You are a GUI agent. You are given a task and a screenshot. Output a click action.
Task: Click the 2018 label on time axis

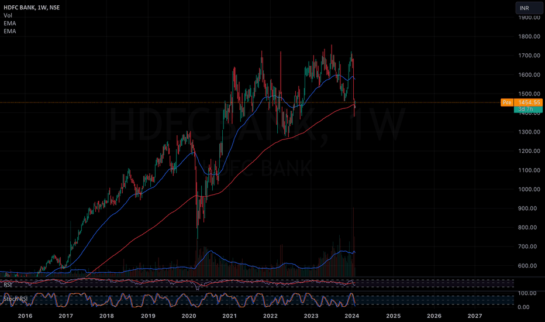(106, 316)
